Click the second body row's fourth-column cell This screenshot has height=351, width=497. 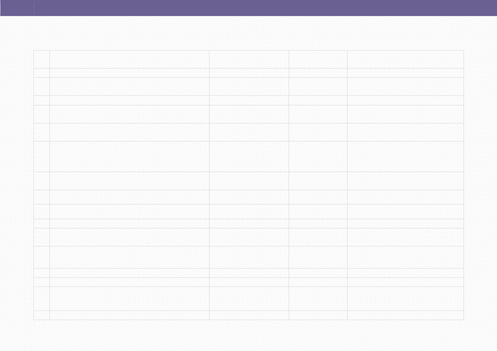318,87
